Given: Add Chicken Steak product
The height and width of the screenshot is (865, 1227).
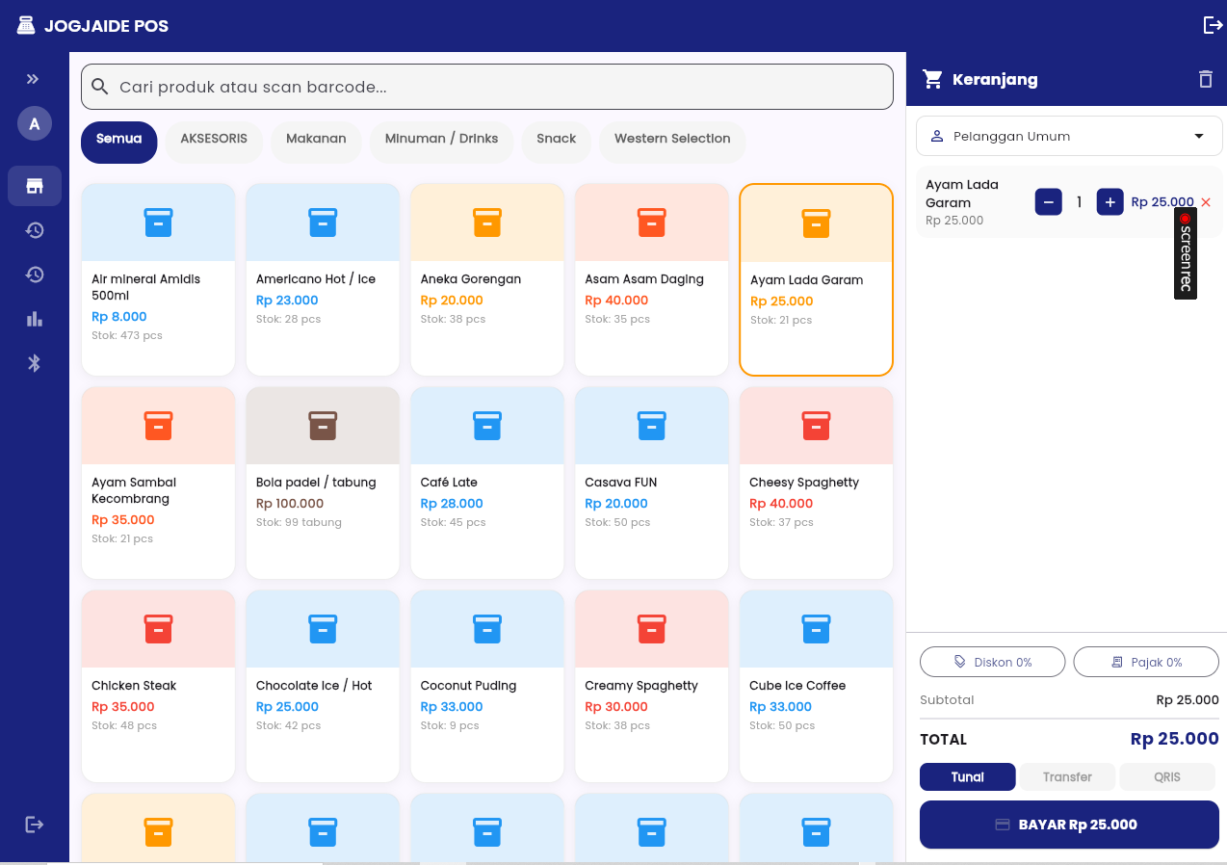Looking at the screenshot, I should click(158, 686).
